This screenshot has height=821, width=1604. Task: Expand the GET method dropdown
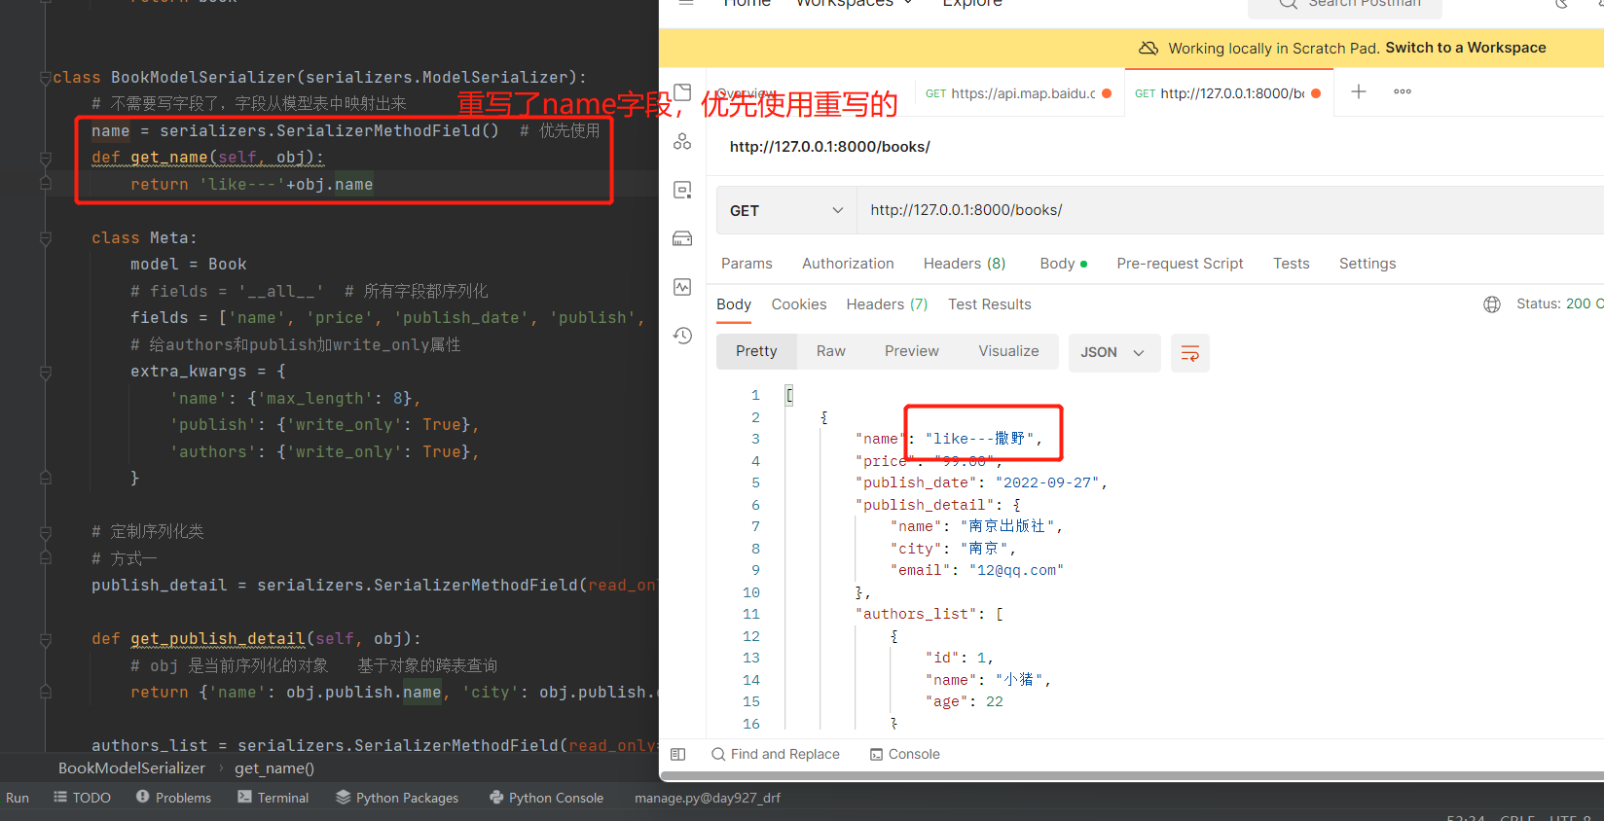[x=786, y=211]
